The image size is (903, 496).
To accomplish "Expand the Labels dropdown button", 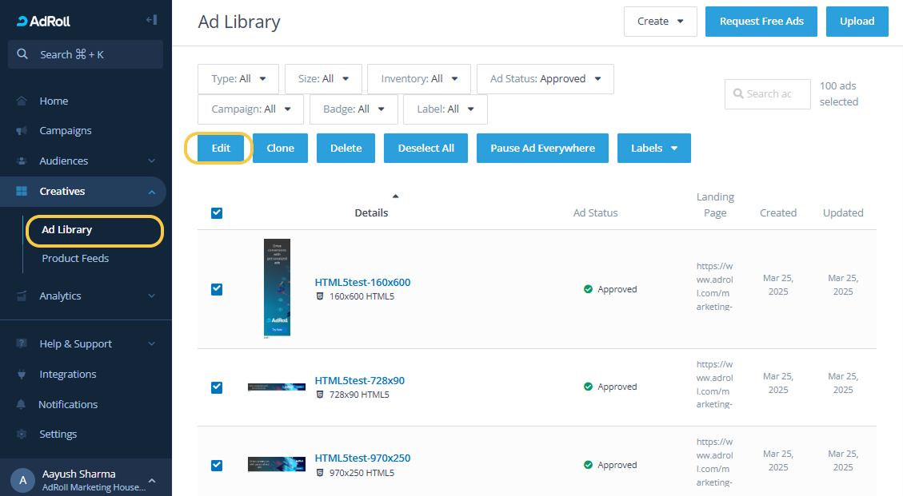I will tap(653, 149).
